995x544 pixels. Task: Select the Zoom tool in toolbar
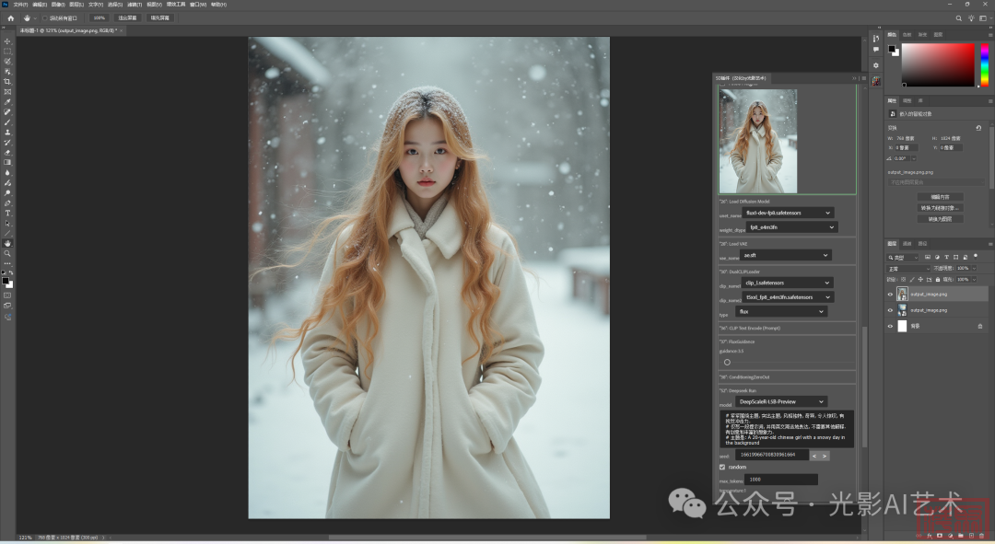(x=7, y=253)
